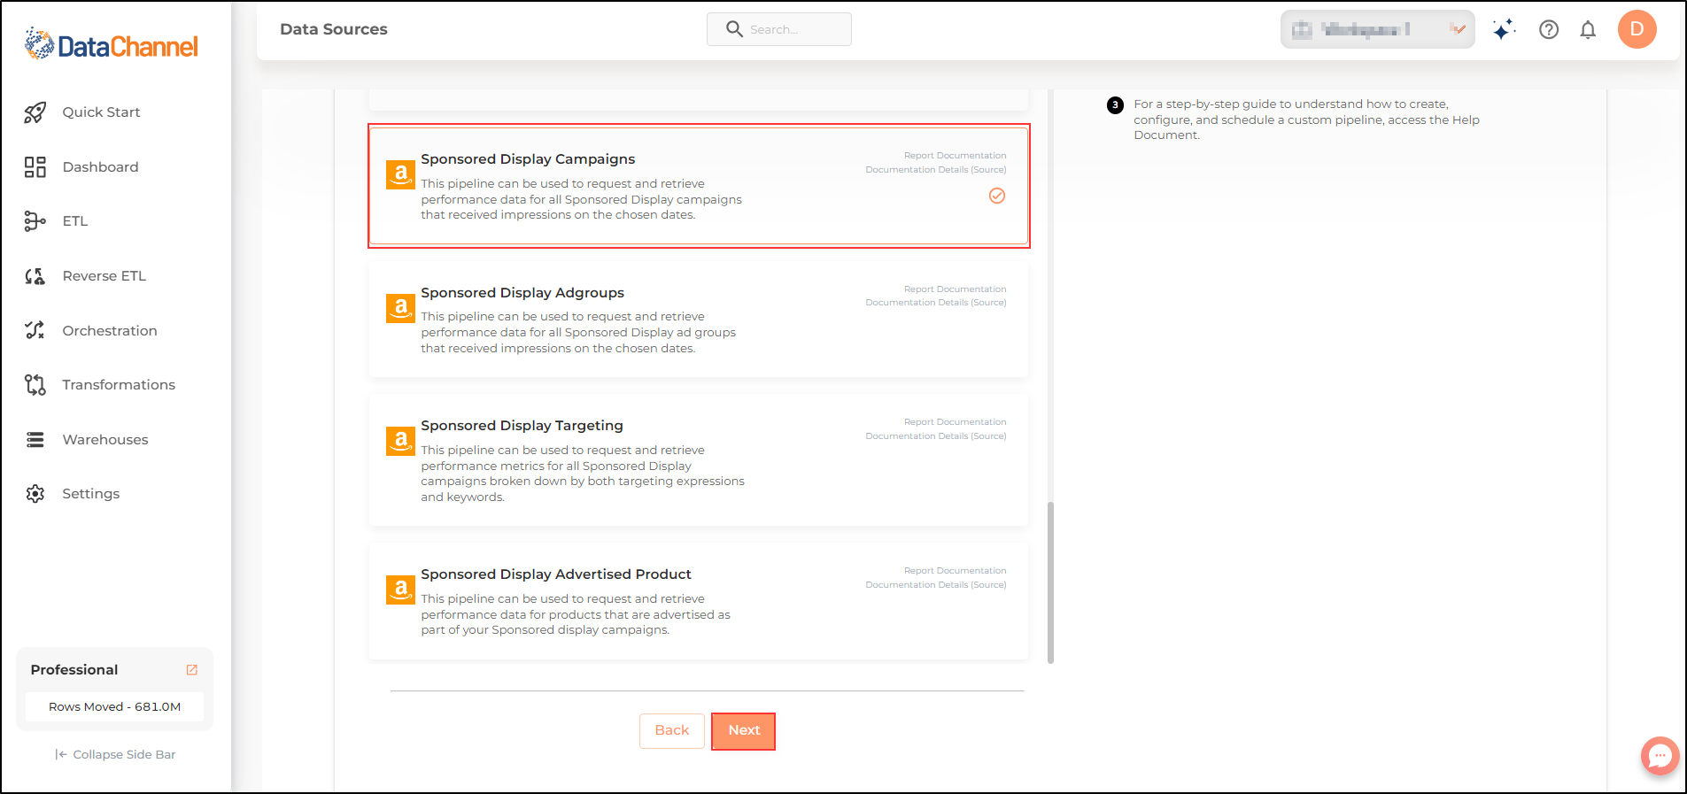Click Rows Moved - 681.0M label
The height and width of the screenshot is (794, 1687).
pos(114,707)
